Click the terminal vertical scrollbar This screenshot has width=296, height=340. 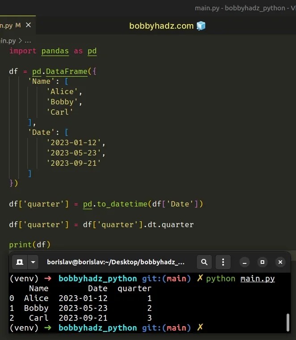point(288,322)
